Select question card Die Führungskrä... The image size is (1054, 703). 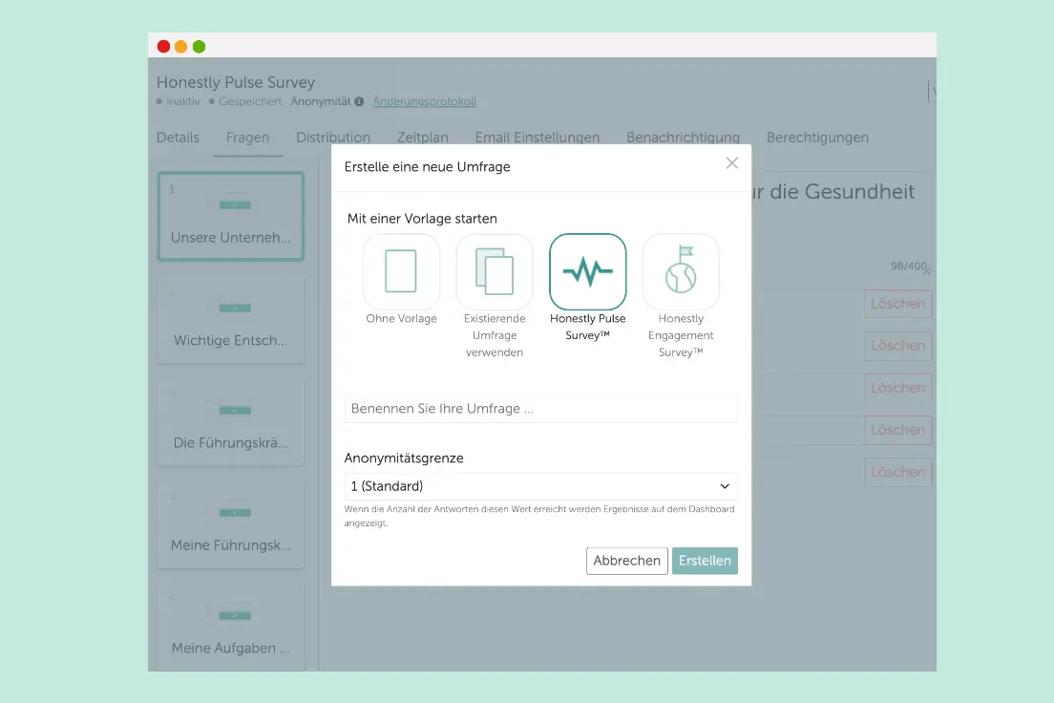(231, 422)
